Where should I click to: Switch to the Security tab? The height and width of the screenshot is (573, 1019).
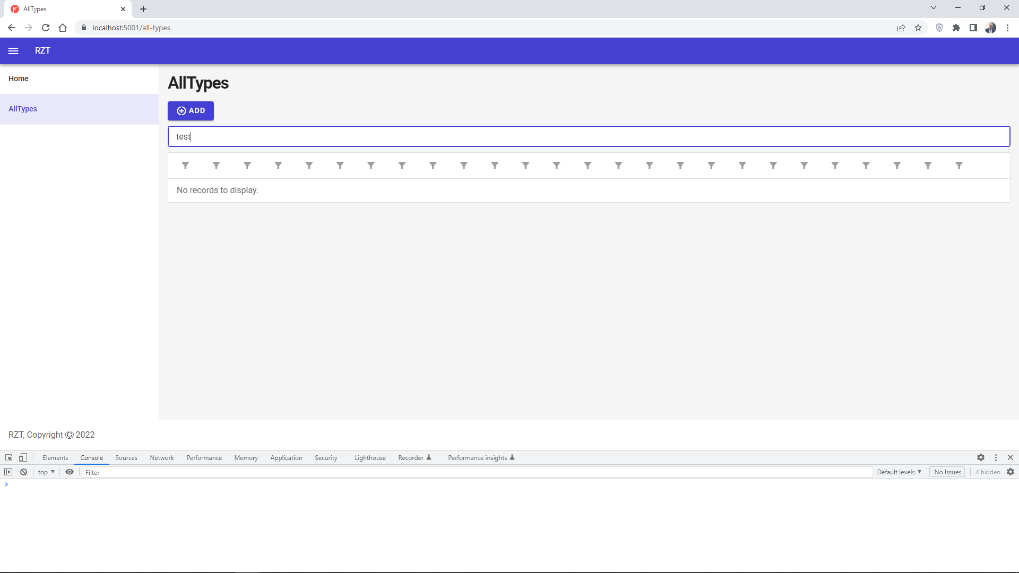pos(326,458)
